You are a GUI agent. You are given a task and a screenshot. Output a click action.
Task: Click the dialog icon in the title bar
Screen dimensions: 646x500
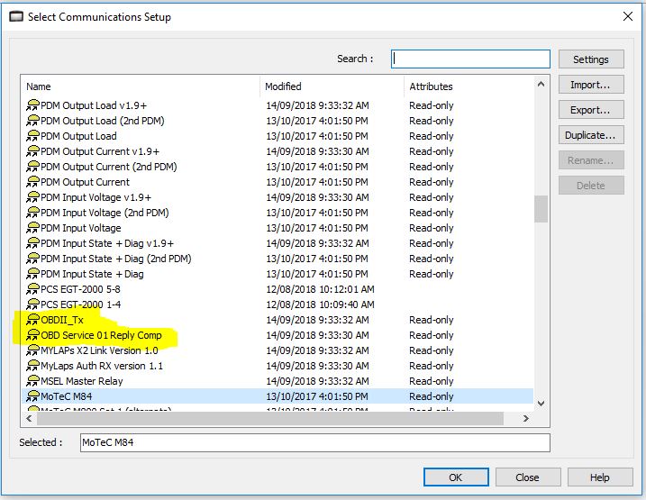coord(16,17)
